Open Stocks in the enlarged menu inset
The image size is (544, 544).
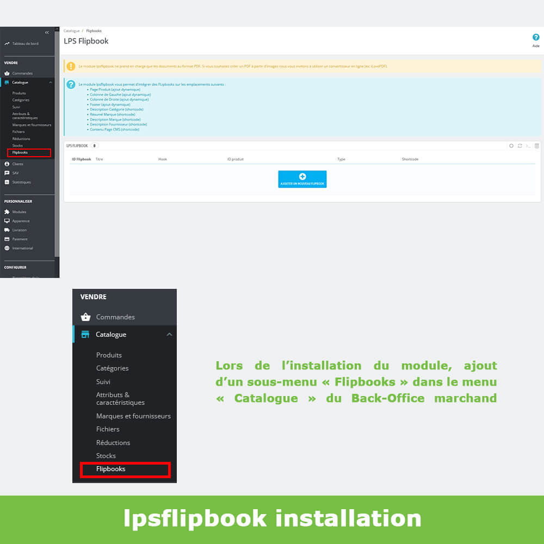pyautogui.click(x=106, y=456)
